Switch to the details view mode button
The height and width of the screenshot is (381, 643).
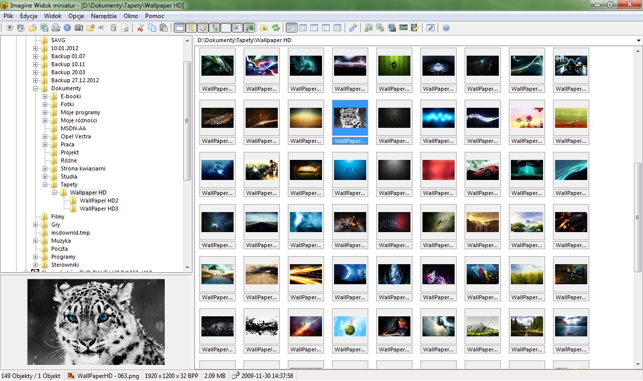[337, 28]
